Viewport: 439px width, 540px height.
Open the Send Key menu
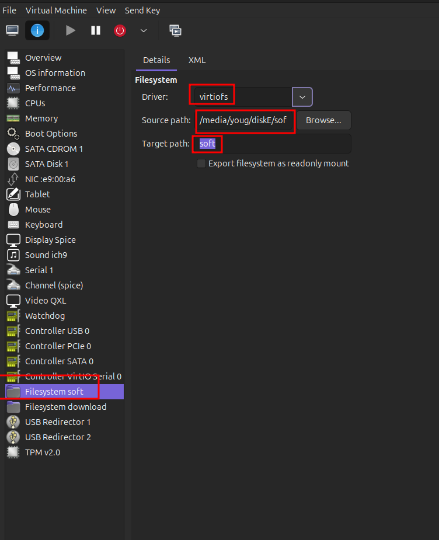[x=142, y=11]
